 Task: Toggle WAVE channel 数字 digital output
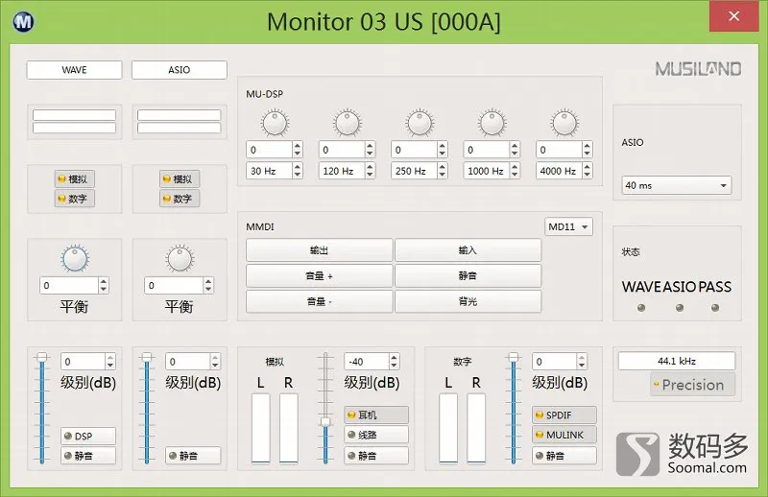[75, 199]
